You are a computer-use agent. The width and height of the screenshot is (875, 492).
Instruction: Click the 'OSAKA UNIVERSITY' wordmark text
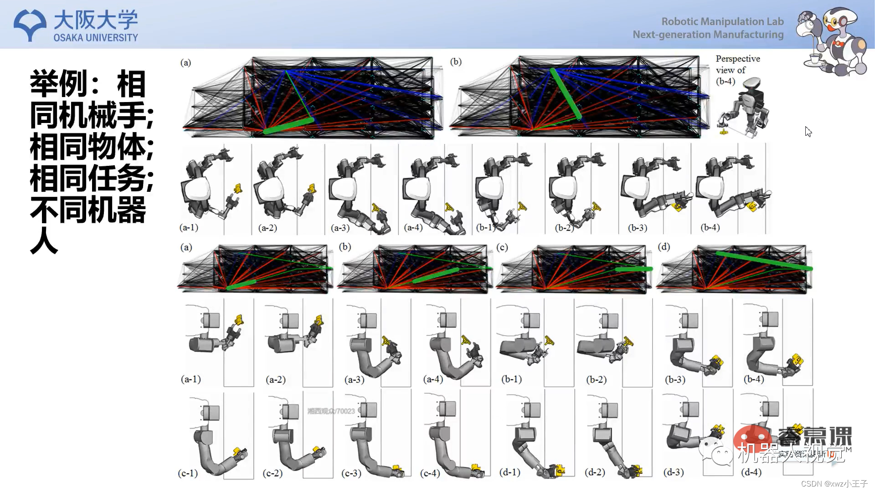[x=96, y=38]
